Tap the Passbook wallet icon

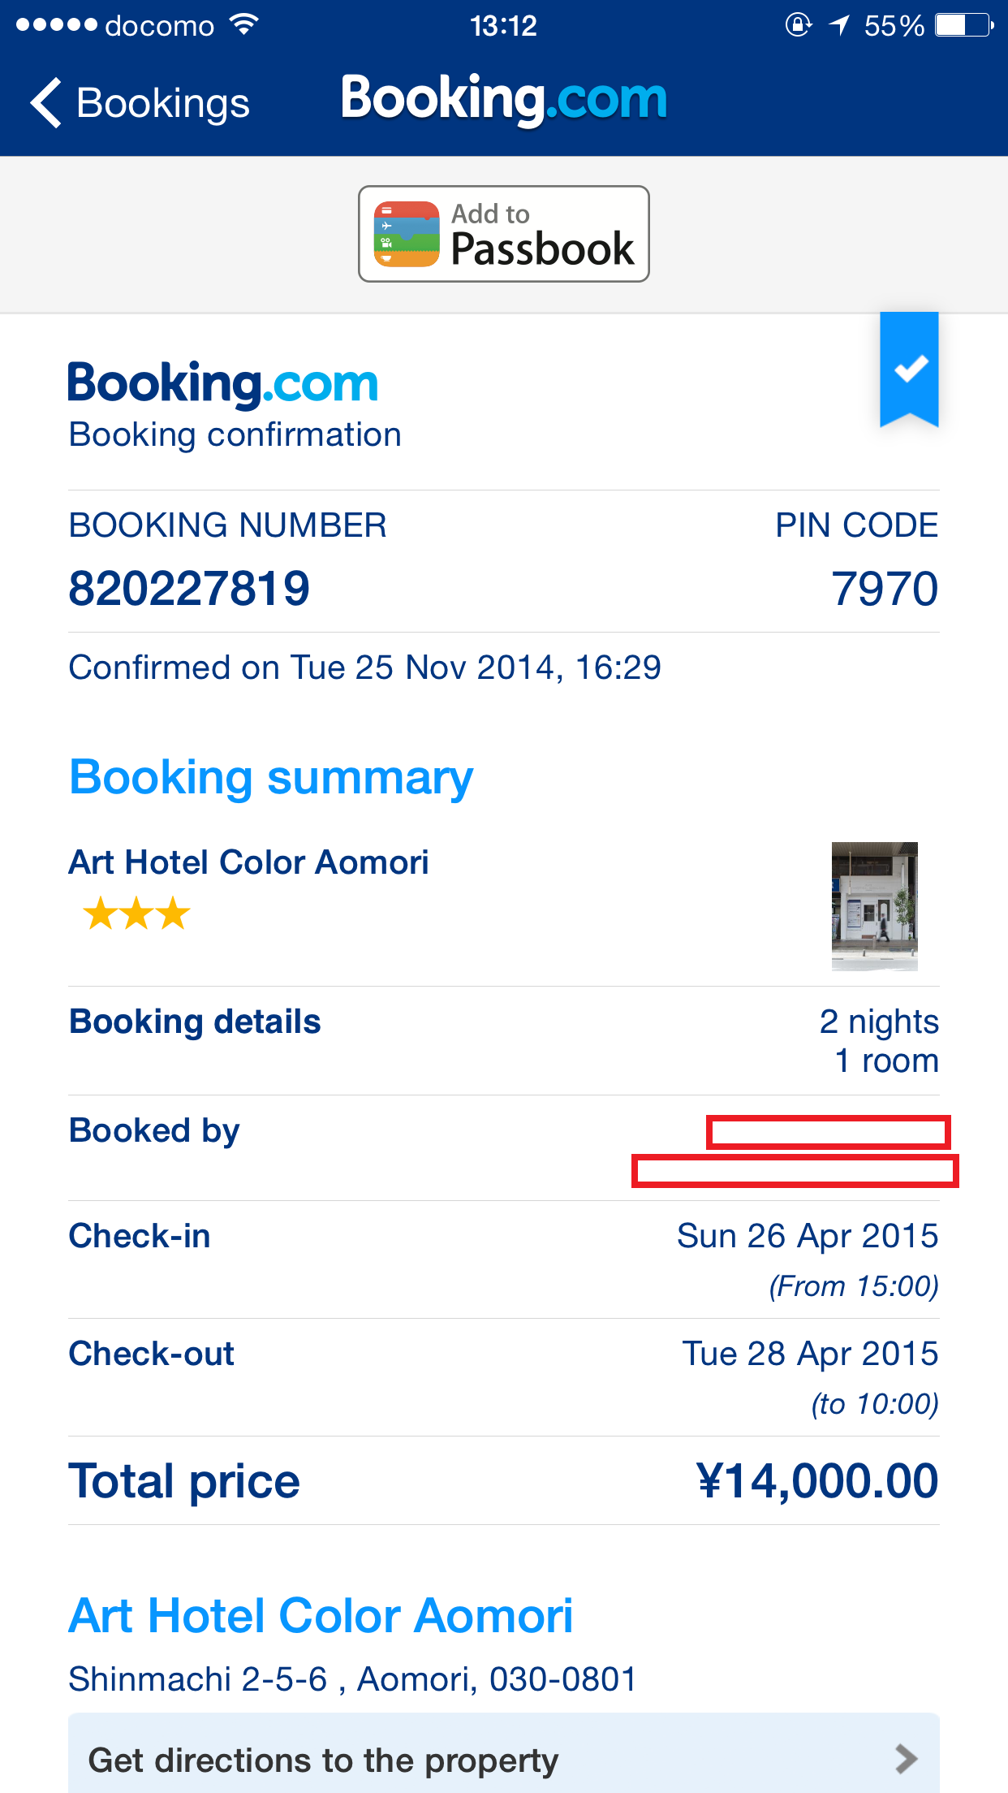(x=407, y=234)
